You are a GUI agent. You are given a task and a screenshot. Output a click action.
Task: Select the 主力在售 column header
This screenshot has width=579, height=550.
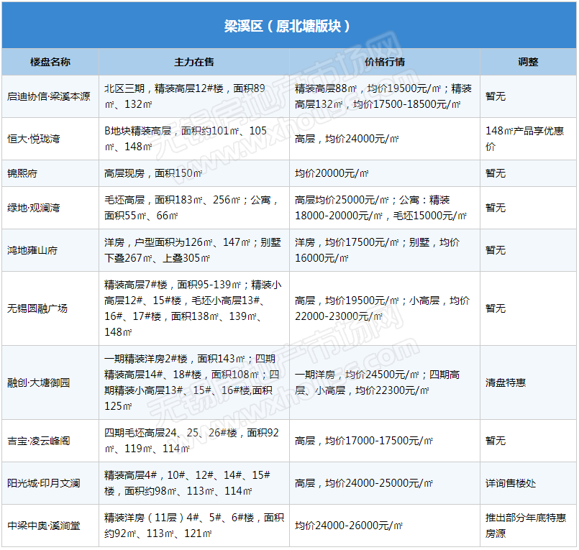tap(194, 62)
